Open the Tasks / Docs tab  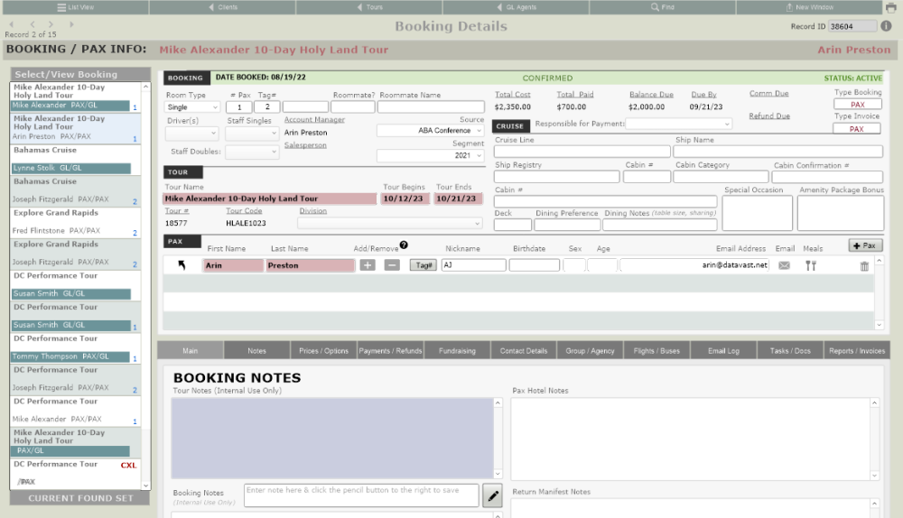tap(790, 350)
